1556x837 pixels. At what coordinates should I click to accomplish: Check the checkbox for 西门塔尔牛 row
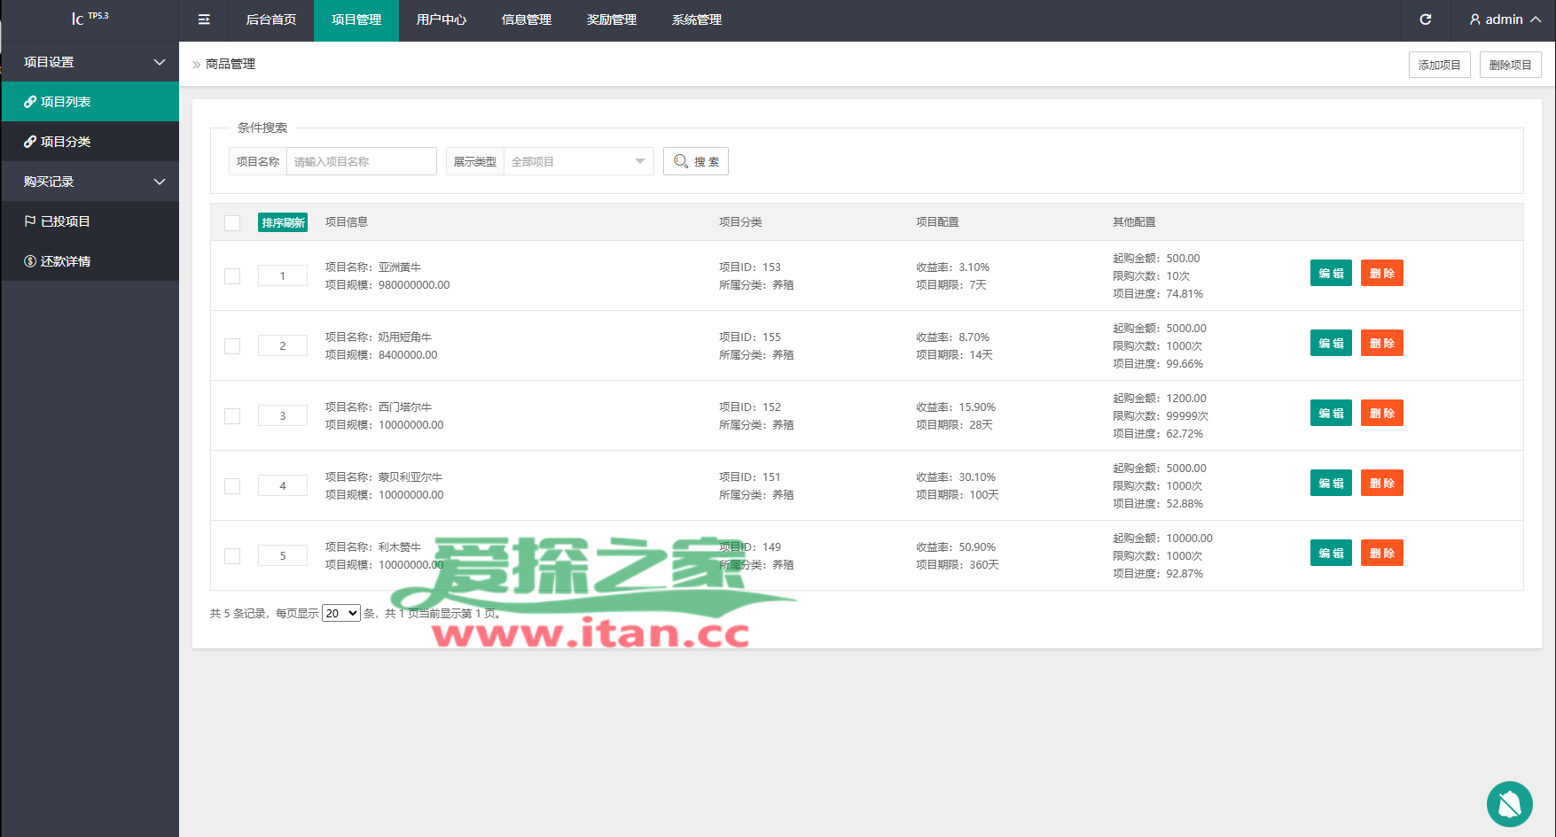232,416
